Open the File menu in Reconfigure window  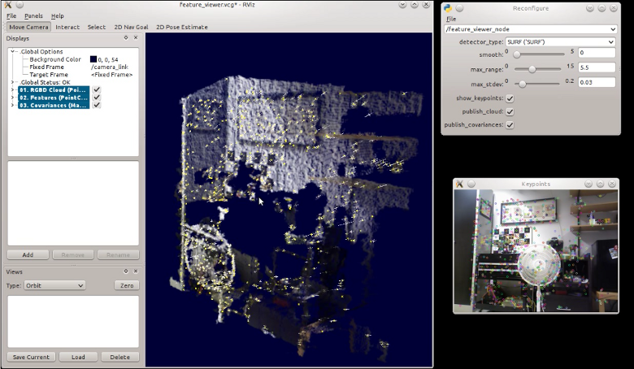tap(451, 19)
